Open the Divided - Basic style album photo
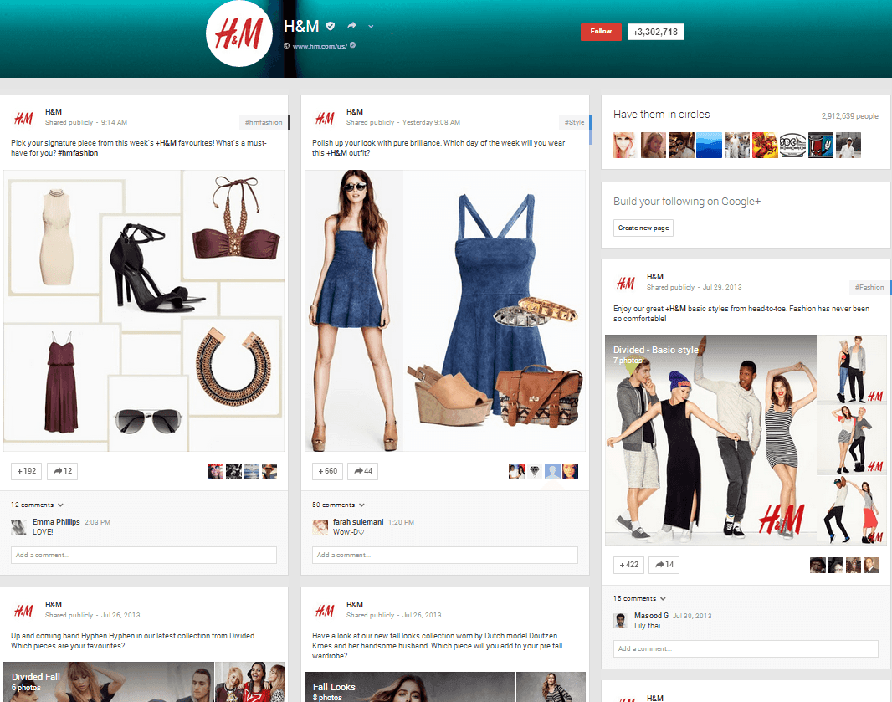 [x=710, y=440]
